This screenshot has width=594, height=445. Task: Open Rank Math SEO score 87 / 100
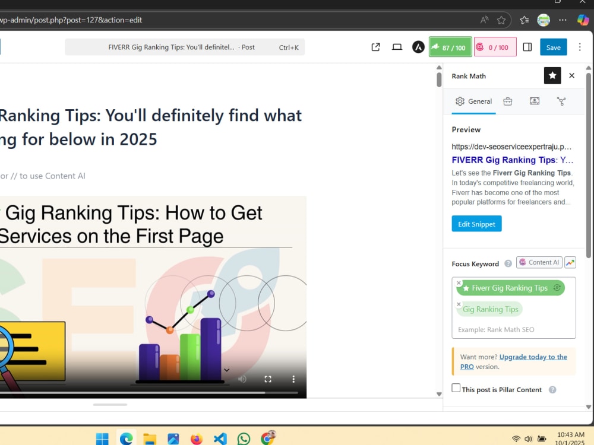click(x=450, y=47)
